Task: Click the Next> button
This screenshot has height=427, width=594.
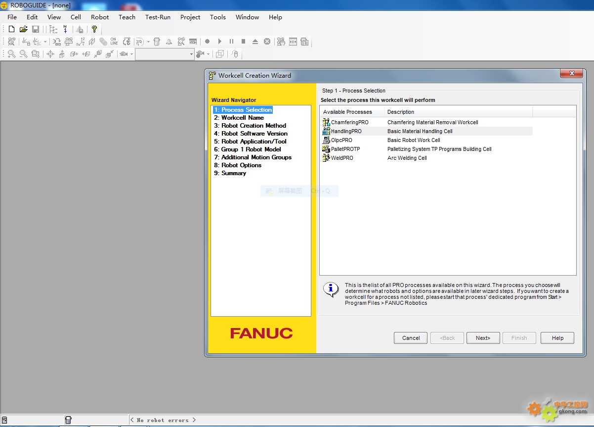Action: click(x=483, y=338)
